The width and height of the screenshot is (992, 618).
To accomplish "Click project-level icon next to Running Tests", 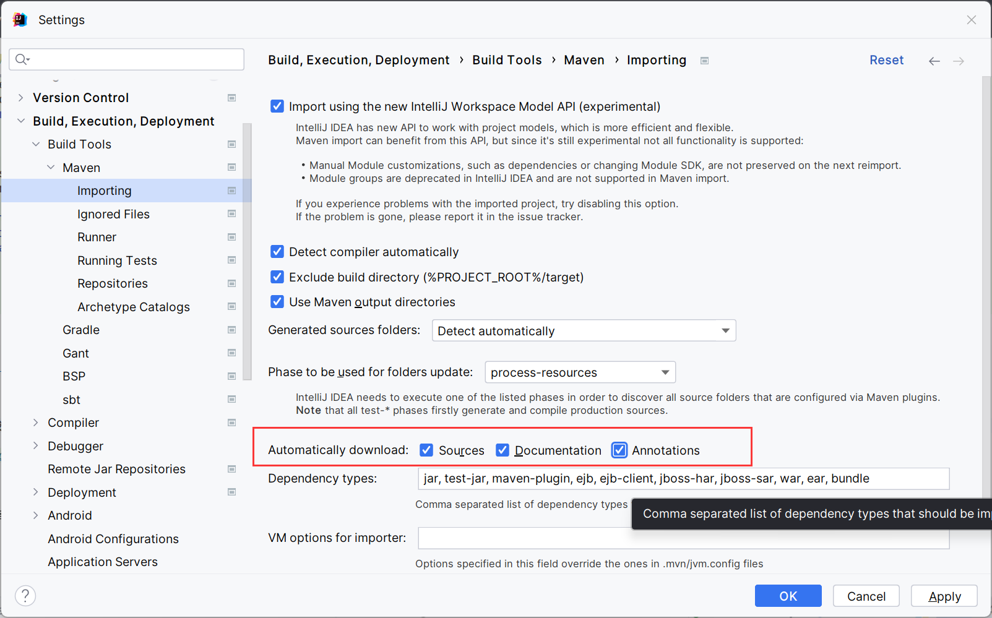I will point(232,260).
